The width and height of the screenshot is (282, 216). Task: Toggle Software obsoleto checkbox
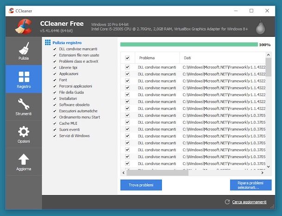(x=55, y=105)
